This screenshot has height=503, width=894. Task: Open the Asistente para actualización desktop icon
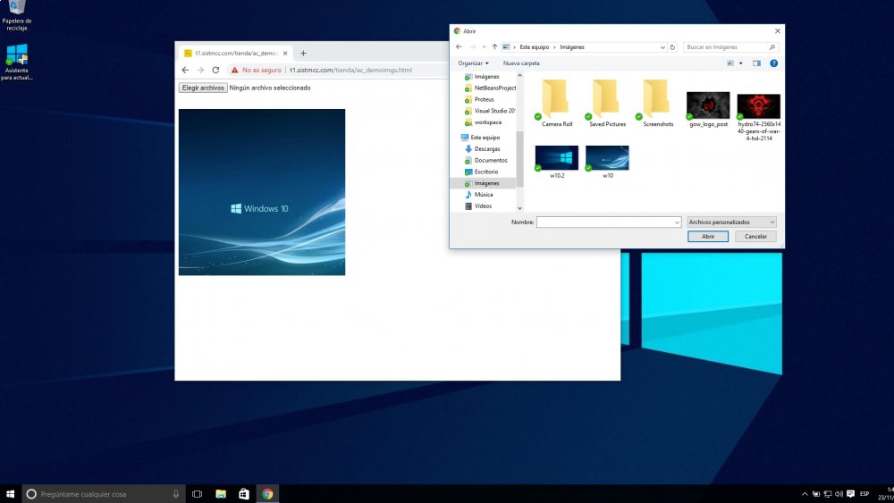point(16,62)
